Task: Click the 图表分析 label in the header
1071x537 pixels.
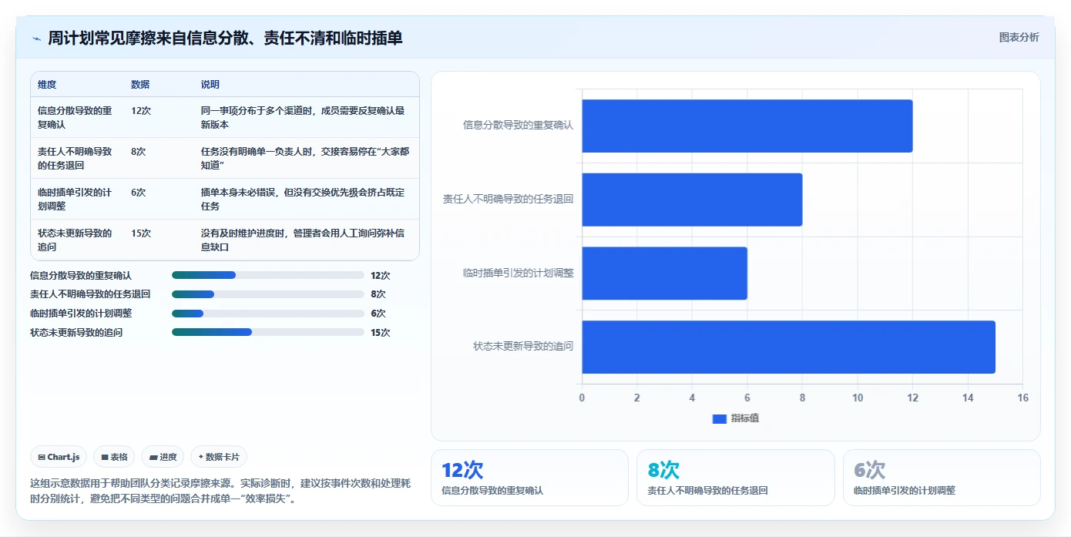Action: point(1019,37)
